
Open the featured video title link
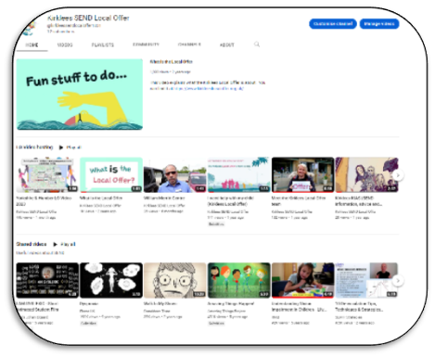(172, 62)
